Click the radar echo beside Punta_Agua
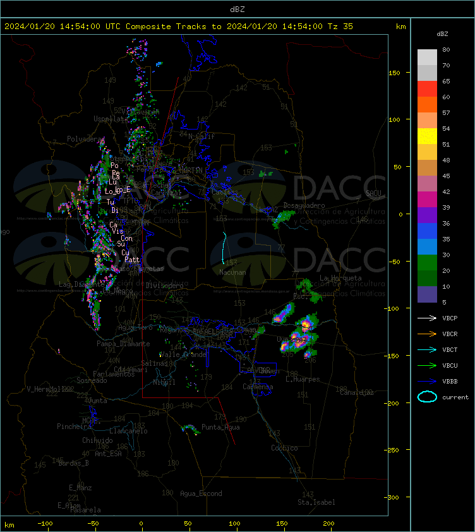 pos(191,429)
